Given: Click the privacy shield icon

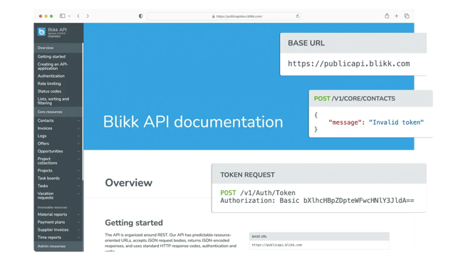Looking at the screenshot, I should coord(141,16).
